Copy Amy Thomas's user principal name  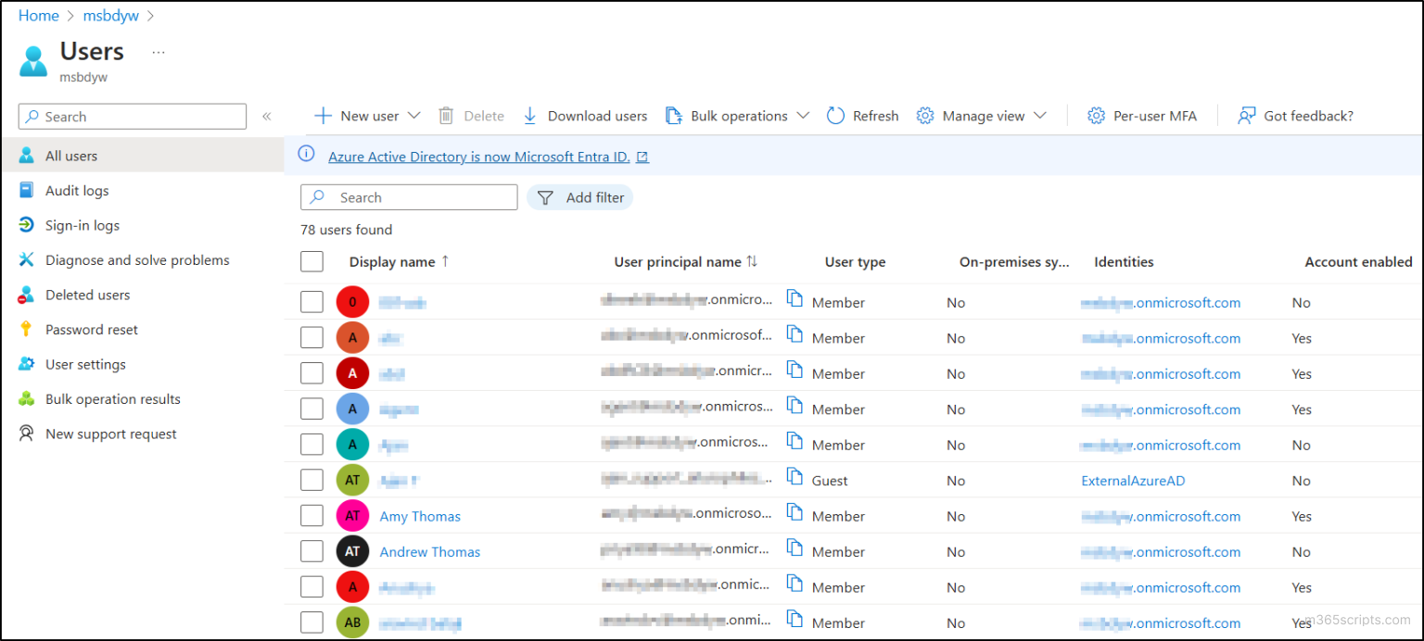pos(795,516)
